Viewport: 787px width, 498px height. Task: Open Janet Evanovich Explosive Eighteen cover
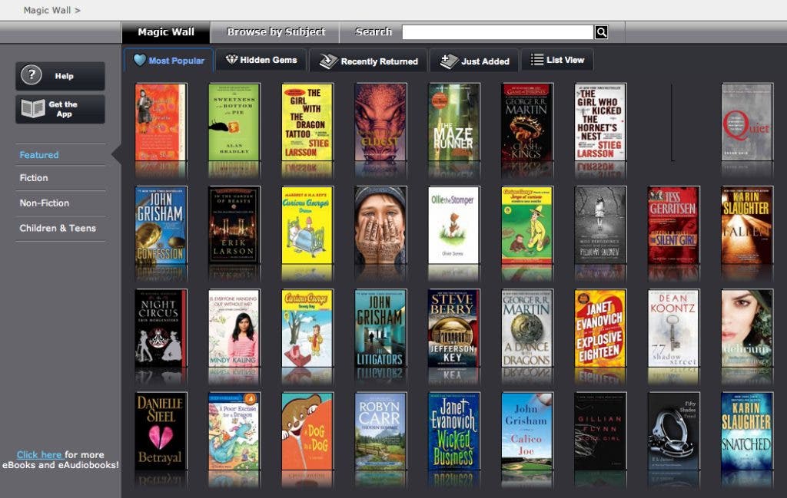[x=600, y=328]
